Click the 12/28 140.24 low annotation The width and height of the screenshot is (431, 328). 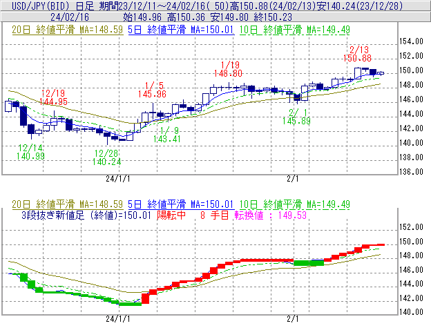point(106,157)
